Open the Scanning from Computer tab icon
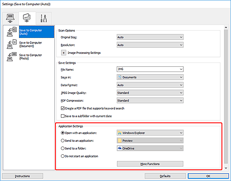 [x=10, y=19]
